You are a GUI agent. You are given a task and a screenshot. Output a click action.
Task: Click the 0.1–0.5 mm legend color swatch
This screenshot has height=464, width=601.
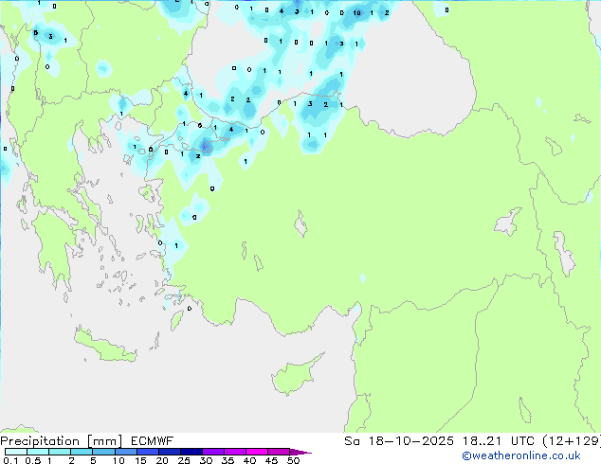tap(16, 452)
